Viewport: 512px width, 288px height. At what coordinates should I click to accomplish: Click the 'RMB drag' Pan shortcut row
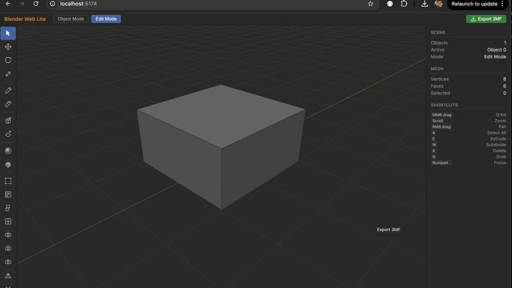click(468, 127)
